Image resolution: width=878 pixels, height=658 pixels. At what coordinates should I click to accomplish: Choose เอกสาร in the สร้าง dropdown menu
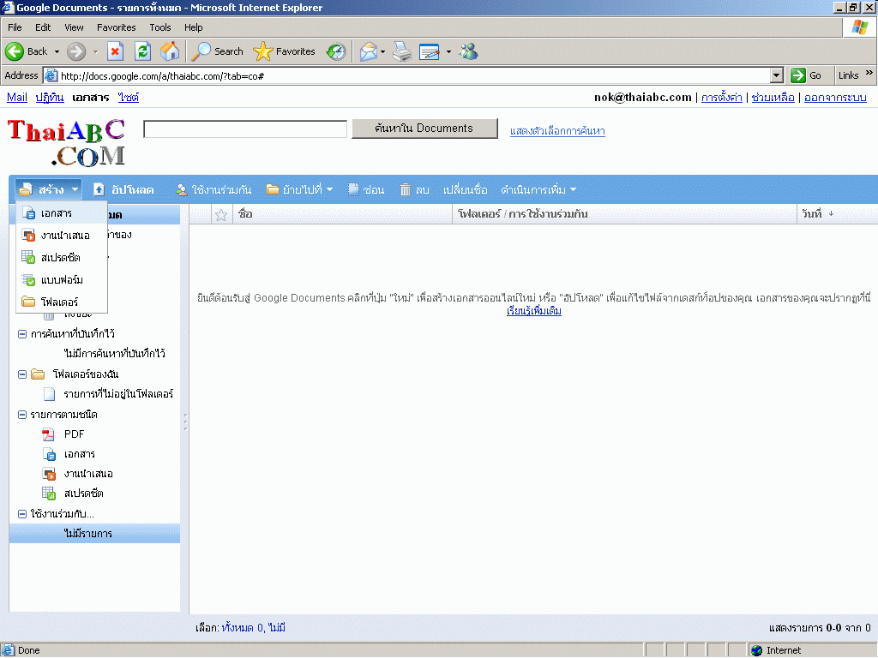pos(56,213)
